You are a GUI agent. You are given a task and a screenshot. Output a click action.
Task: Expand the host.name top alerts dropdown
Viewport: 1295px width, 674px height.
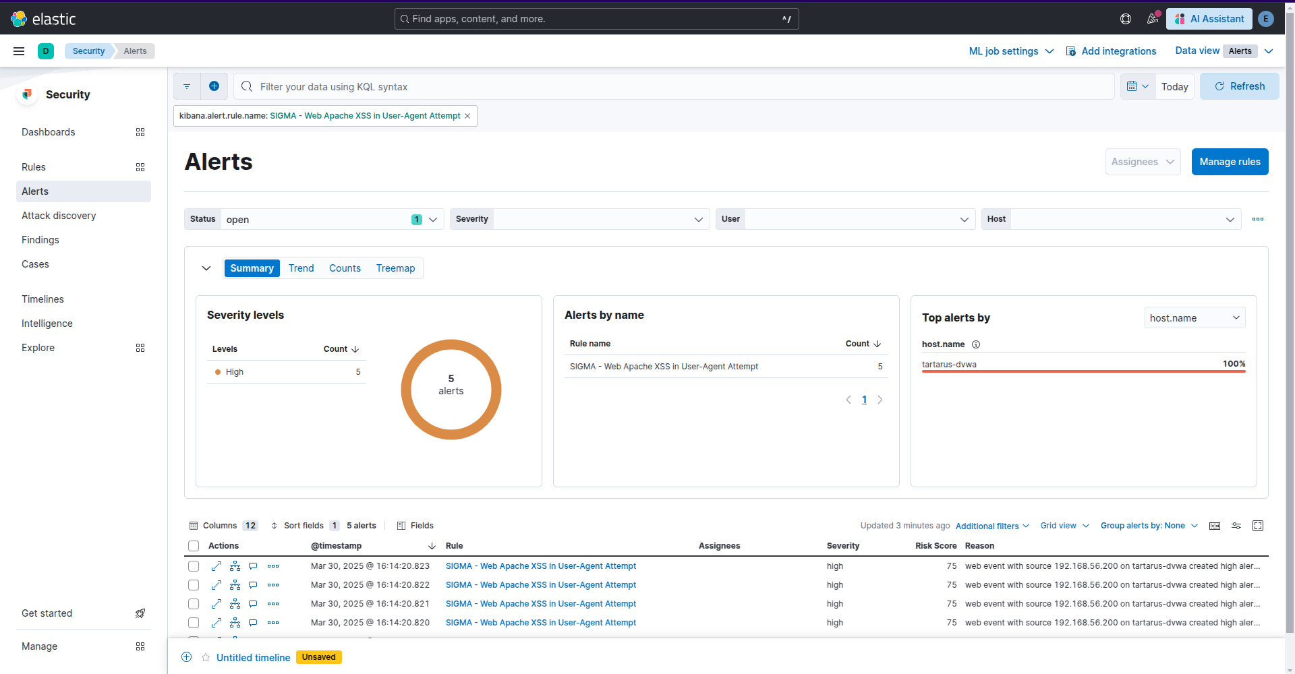(x=1195, y=318)
